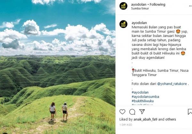Open the #ayodolan hashtag
This screenshot has width=192, height=134.
click(x=140, y=92)
